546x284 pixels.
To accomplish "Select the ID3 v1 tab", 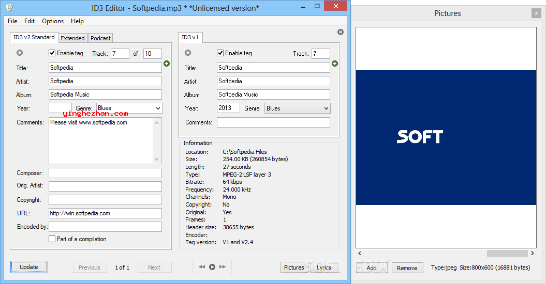I will [x=190, y=37].
